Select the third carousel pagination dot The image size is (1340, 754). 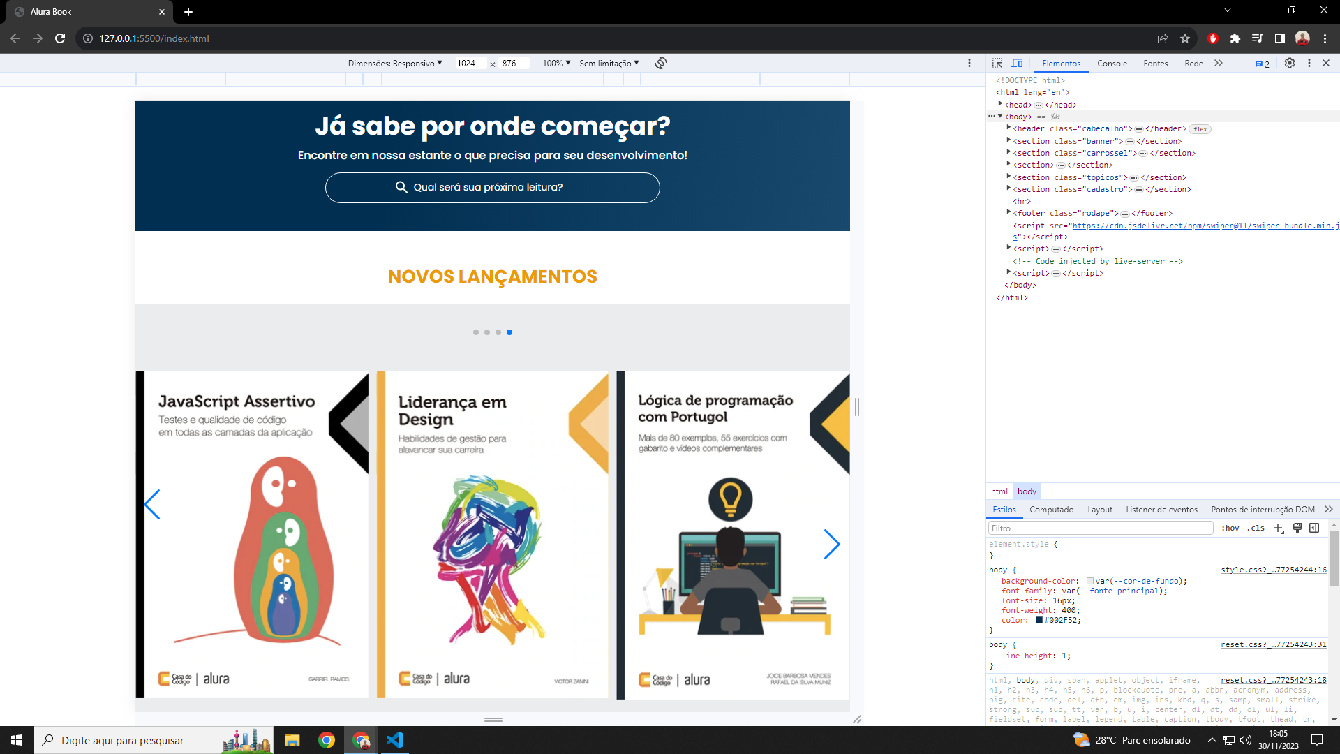[498, 332]
